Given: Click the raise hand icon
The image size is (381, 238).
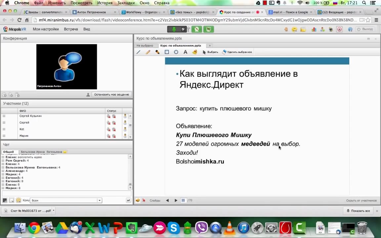Looking at the screenshot, I should coord(286,29).
